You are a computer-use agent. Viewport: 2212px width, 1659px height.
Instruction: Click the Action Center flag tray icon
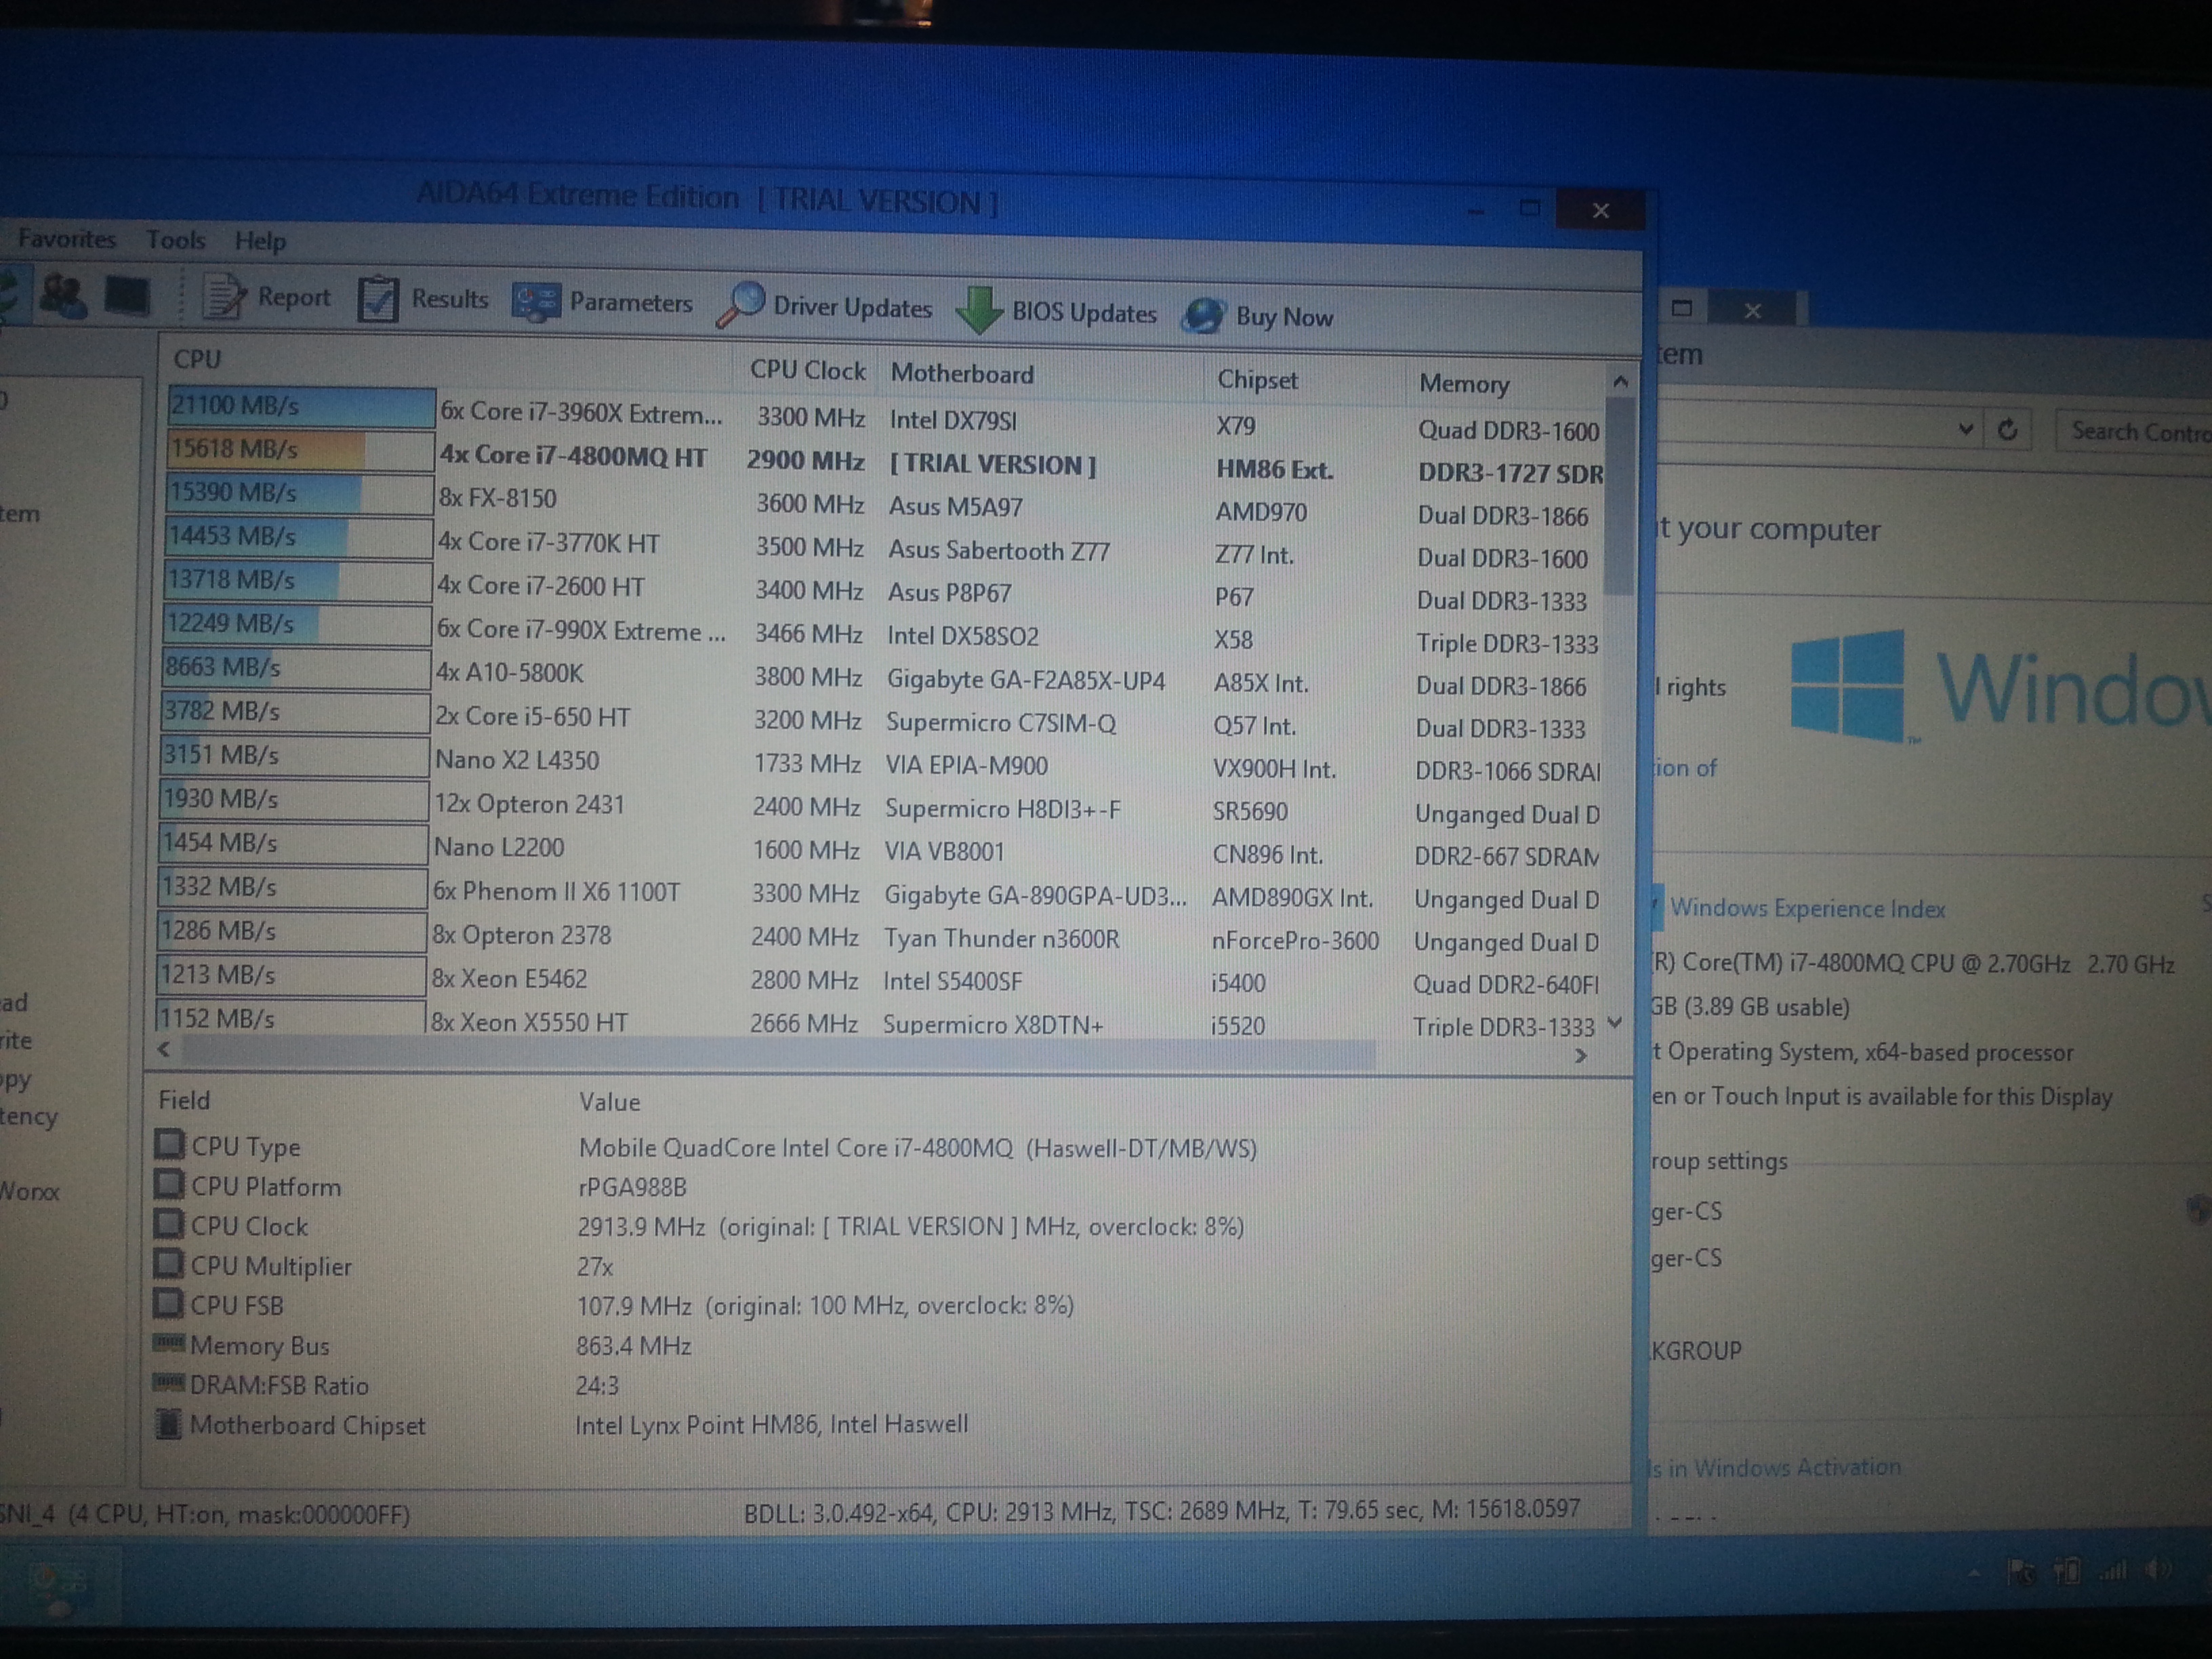tap(2021, 1572)
